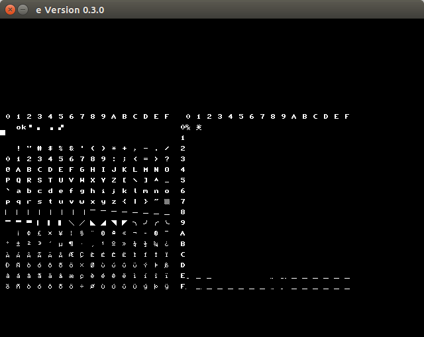
Task: Select the '«' left guillemet glyph
Action: pos(125,234)
